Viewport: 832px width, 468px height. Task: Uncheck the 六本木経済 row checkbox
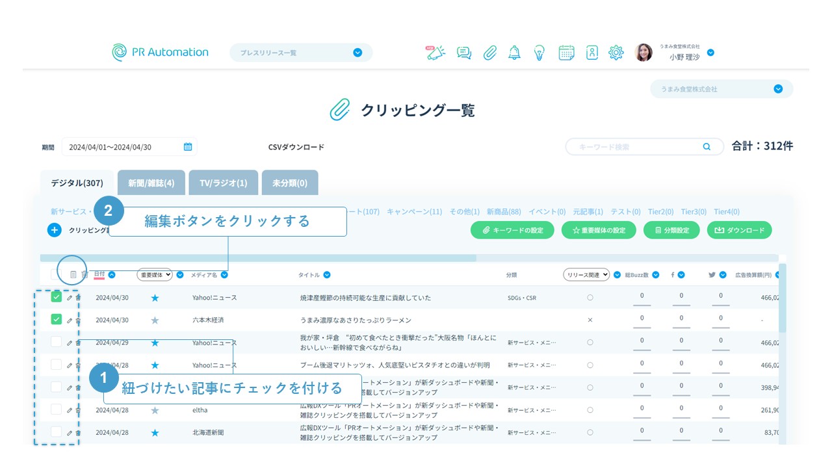tap(57, 320)
